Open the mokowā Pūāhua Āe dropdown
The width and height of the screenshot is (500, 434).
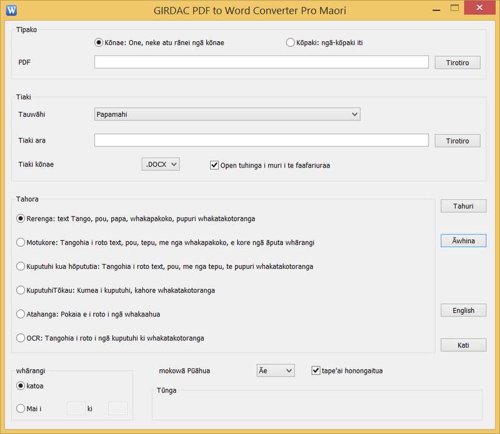276,371
